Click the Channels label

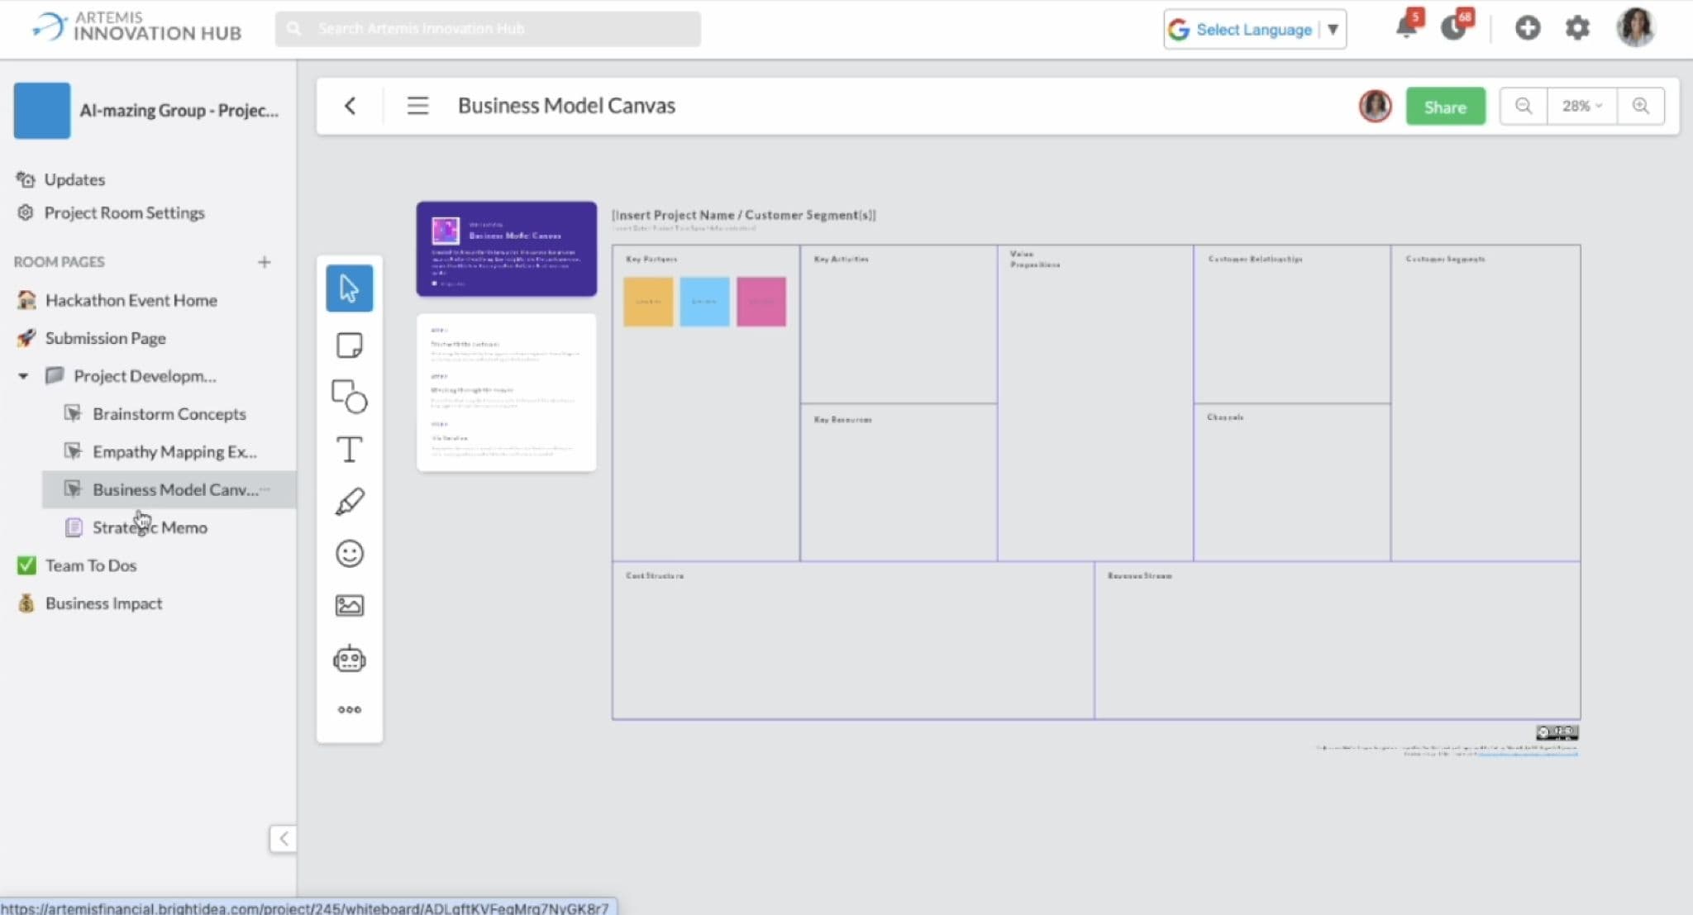(x=1226, y=417)
